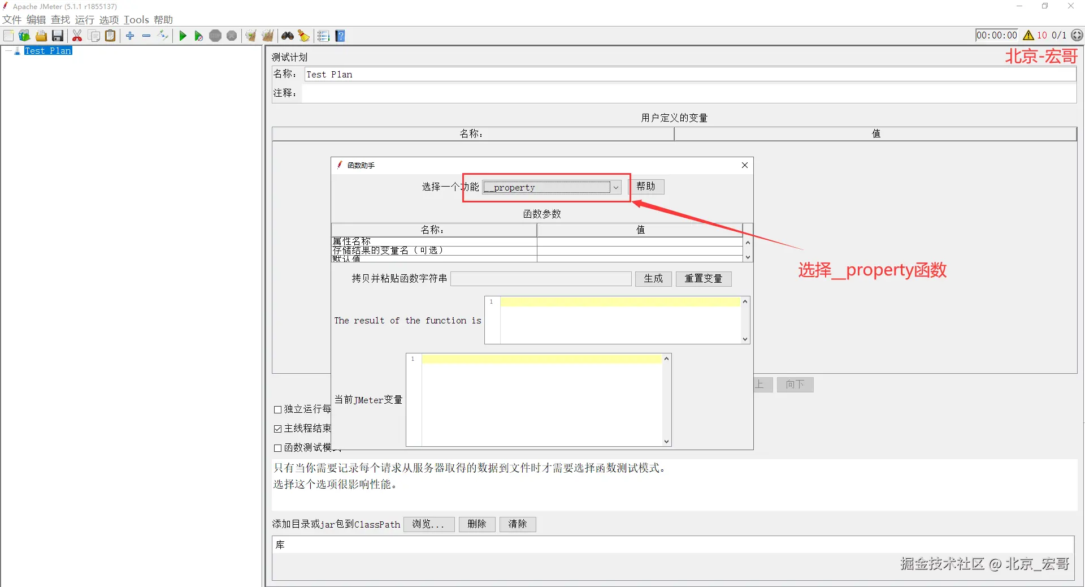Save the test plan with floppy icon
The image size is (1085, 587).
[57, 36]
